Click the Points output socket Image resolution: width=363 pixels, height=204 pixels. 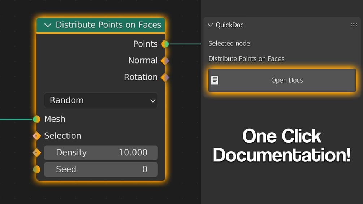(x=165, y=44)
